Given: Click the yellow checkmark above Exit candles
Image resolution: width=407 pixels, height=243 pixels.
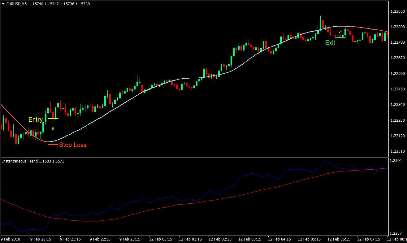Looking at the screenshot, I should tap(340, 31).
